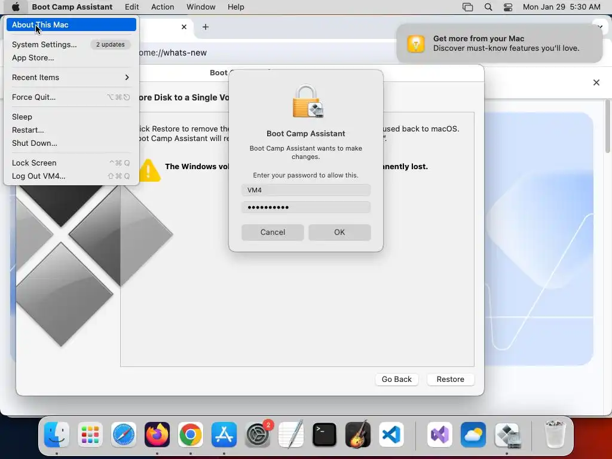Open the Window menu

coord(201,7)
